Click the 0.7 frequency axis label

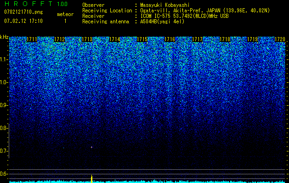pos(4,151)
